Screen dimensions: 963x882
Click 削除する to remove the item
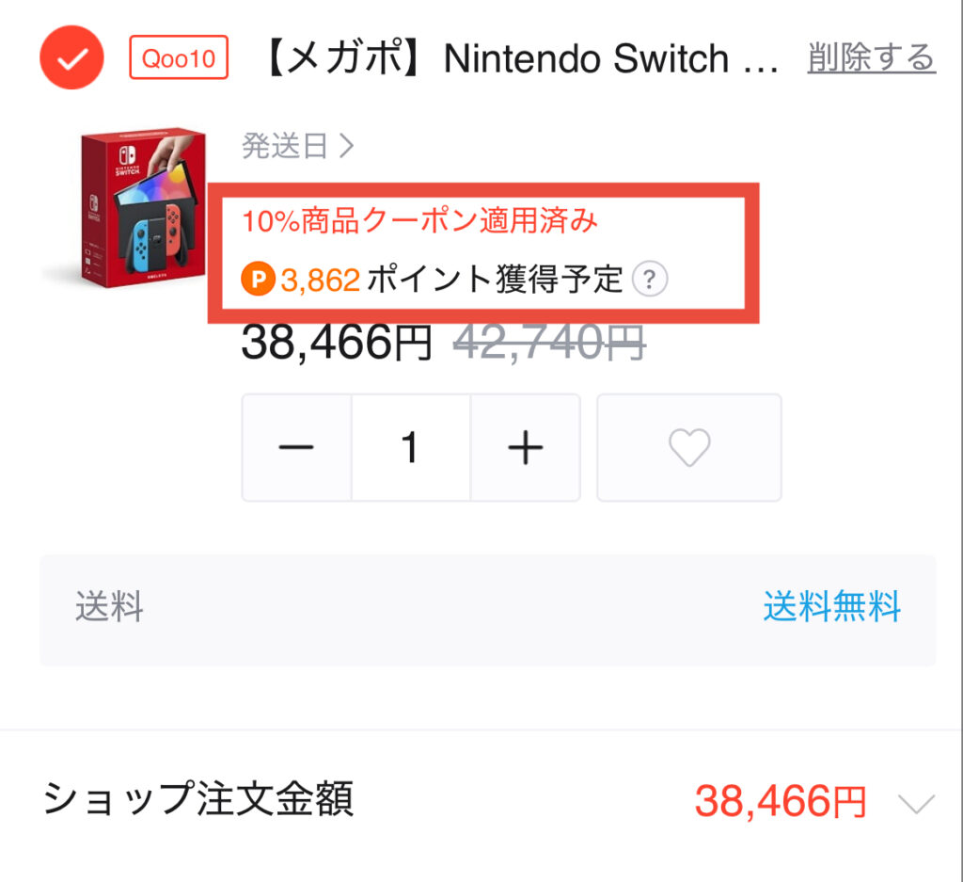(872, 58)
